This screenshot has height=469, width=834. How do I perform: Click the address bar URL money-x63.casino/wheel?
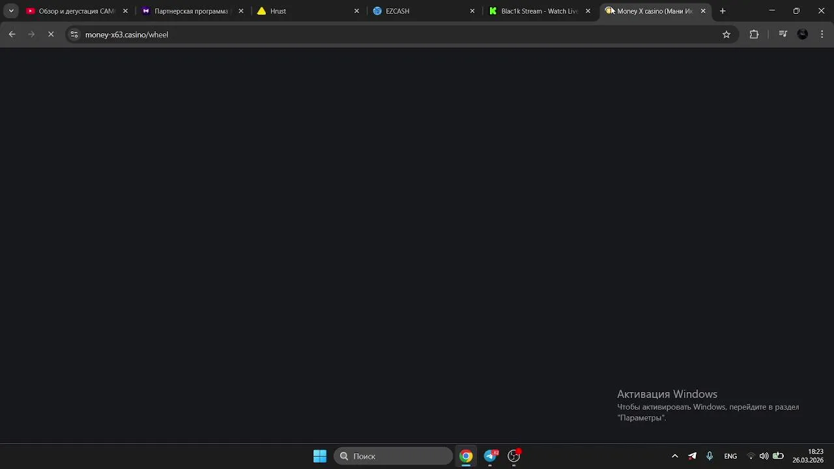(126, 35)
